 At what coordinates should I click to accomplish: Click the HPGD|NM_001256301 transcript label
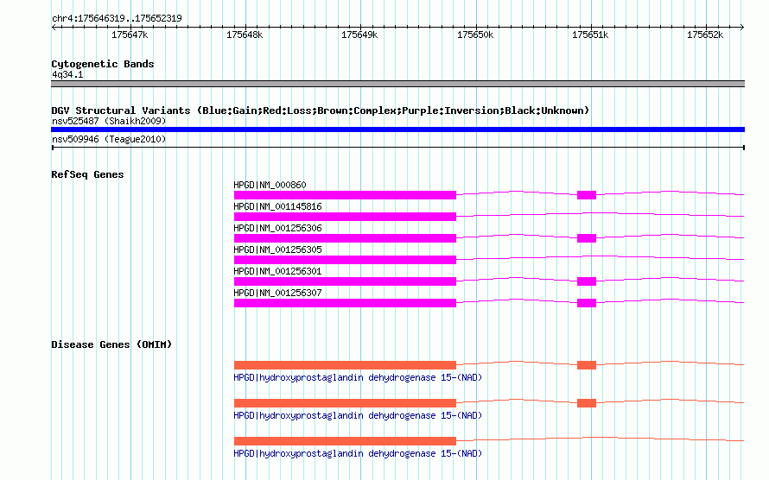(277, 271)
